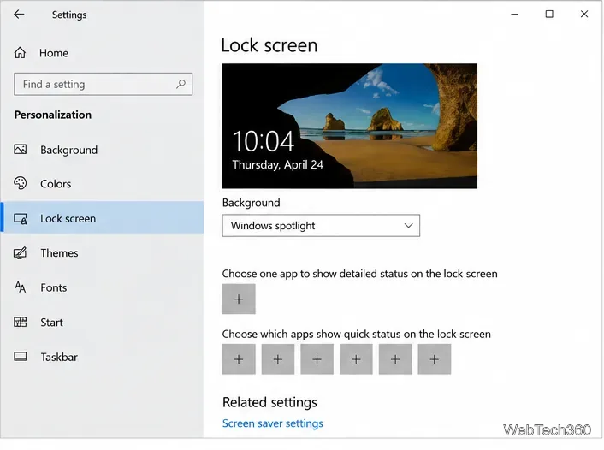The width and height of the screenshot is (604, 450).
Task: Select Lock screen in sidebar
Action: coord(102,217)
